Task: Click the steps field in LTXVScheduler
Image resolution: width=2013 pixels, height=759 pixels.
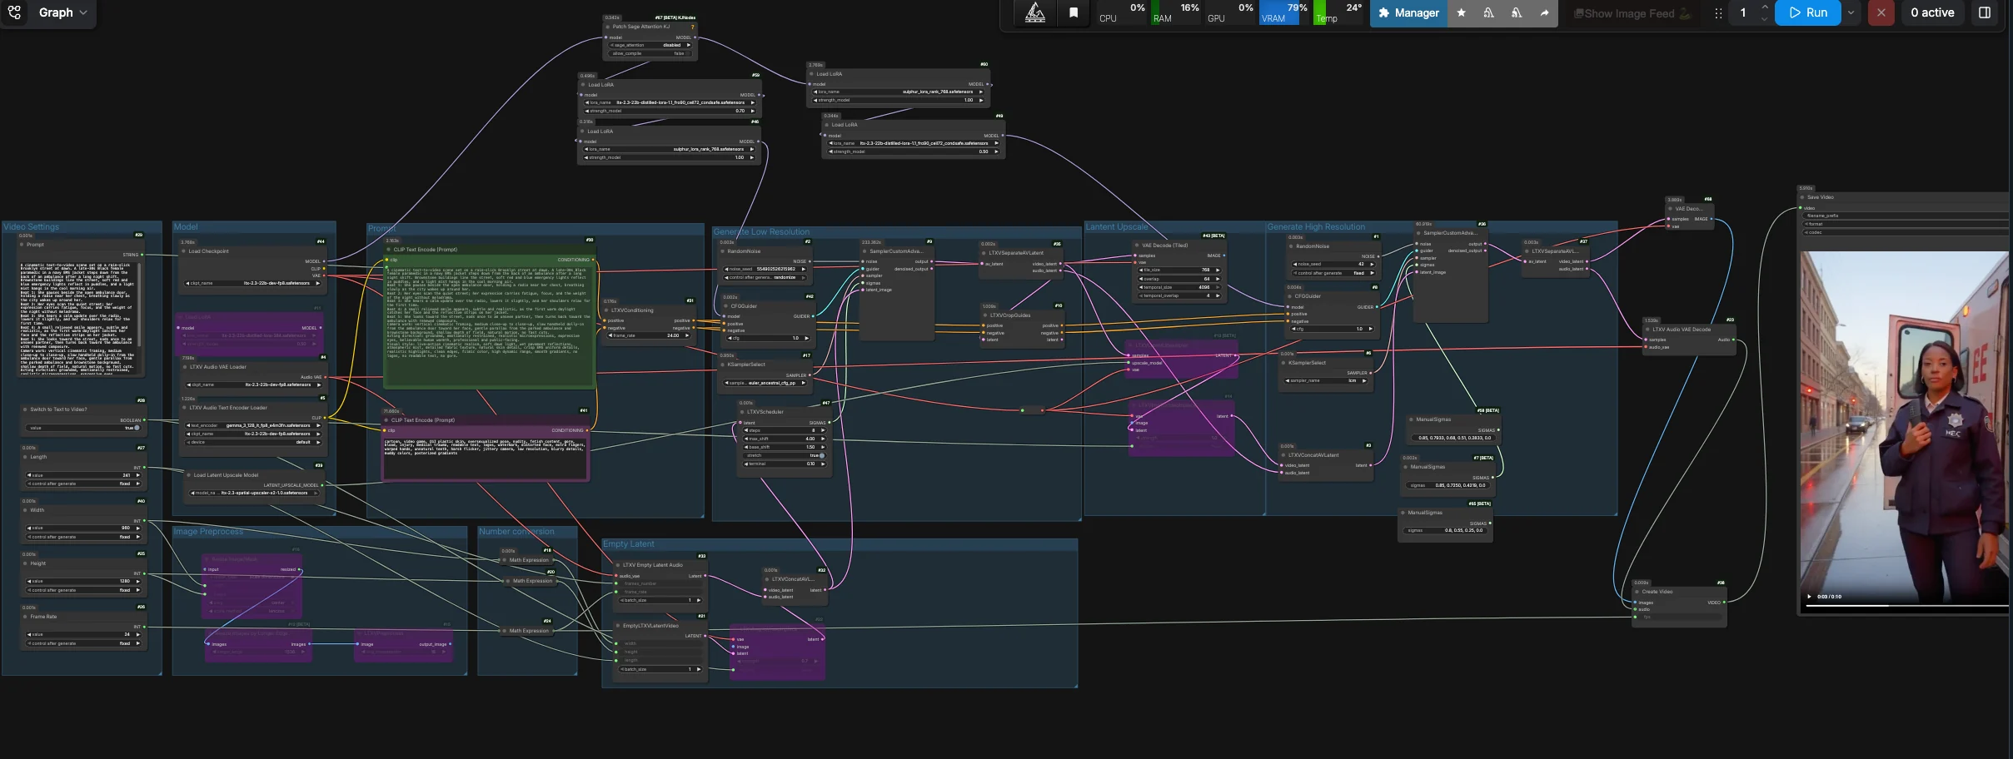Action: pos(783,430)
